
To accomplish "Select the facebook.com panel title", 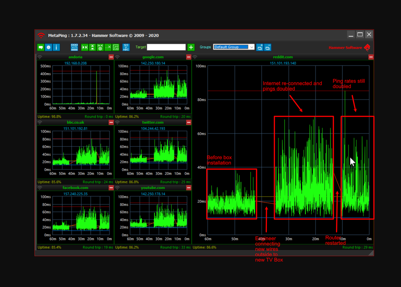I will [75, 188].
